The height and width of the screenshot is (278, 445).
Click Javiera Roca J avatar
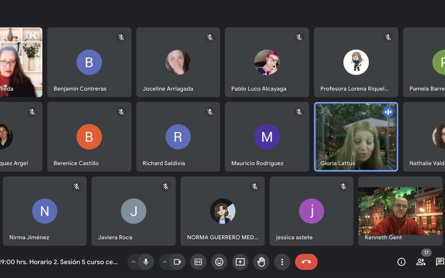point(133,211)
